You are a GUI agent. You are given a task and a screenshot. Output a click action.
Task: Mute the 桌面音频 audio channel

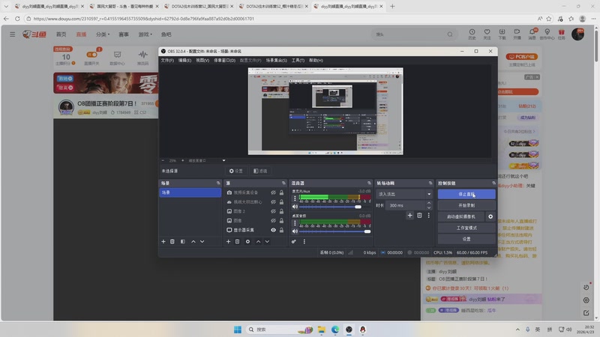point(295,231)
